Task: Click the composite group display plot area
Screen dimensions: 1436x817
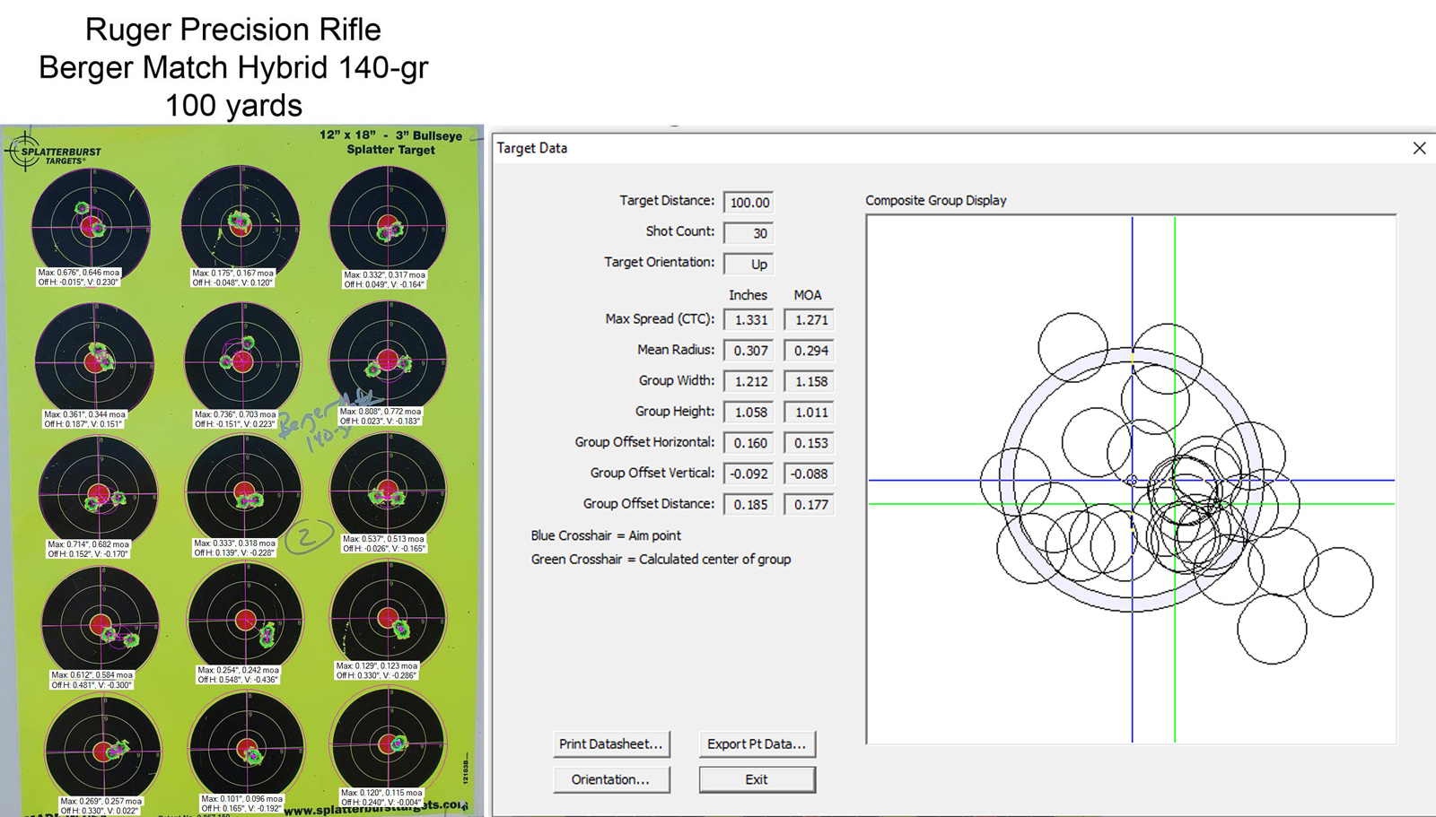Action: (x=1131, y=480)
